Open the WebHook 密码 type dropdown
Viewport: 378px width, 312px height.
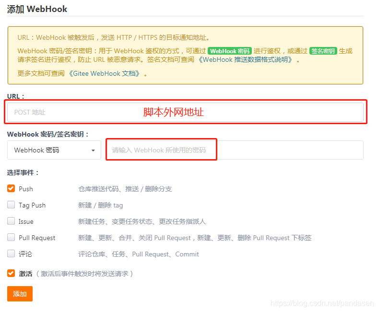(54, 150)
